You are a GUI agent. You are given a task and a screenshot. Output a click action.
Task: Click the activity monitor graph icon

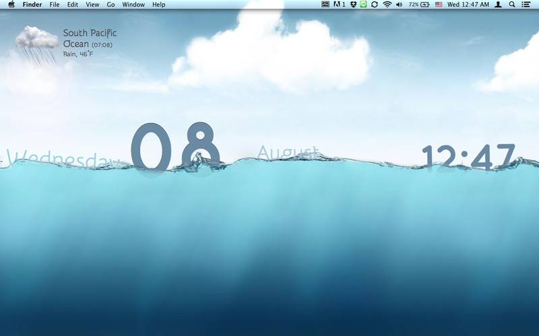coord(325,5)
